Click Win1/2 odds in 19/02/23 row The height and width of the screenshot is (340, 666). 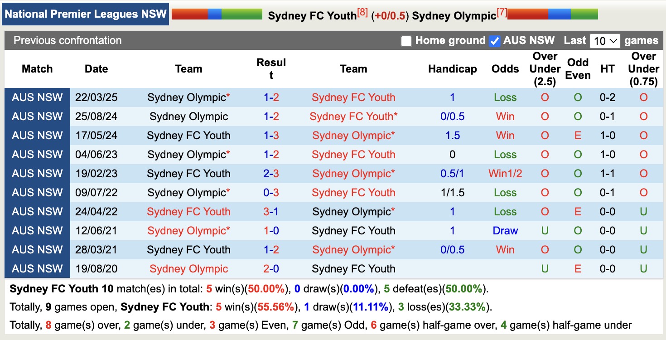(505, 173)
